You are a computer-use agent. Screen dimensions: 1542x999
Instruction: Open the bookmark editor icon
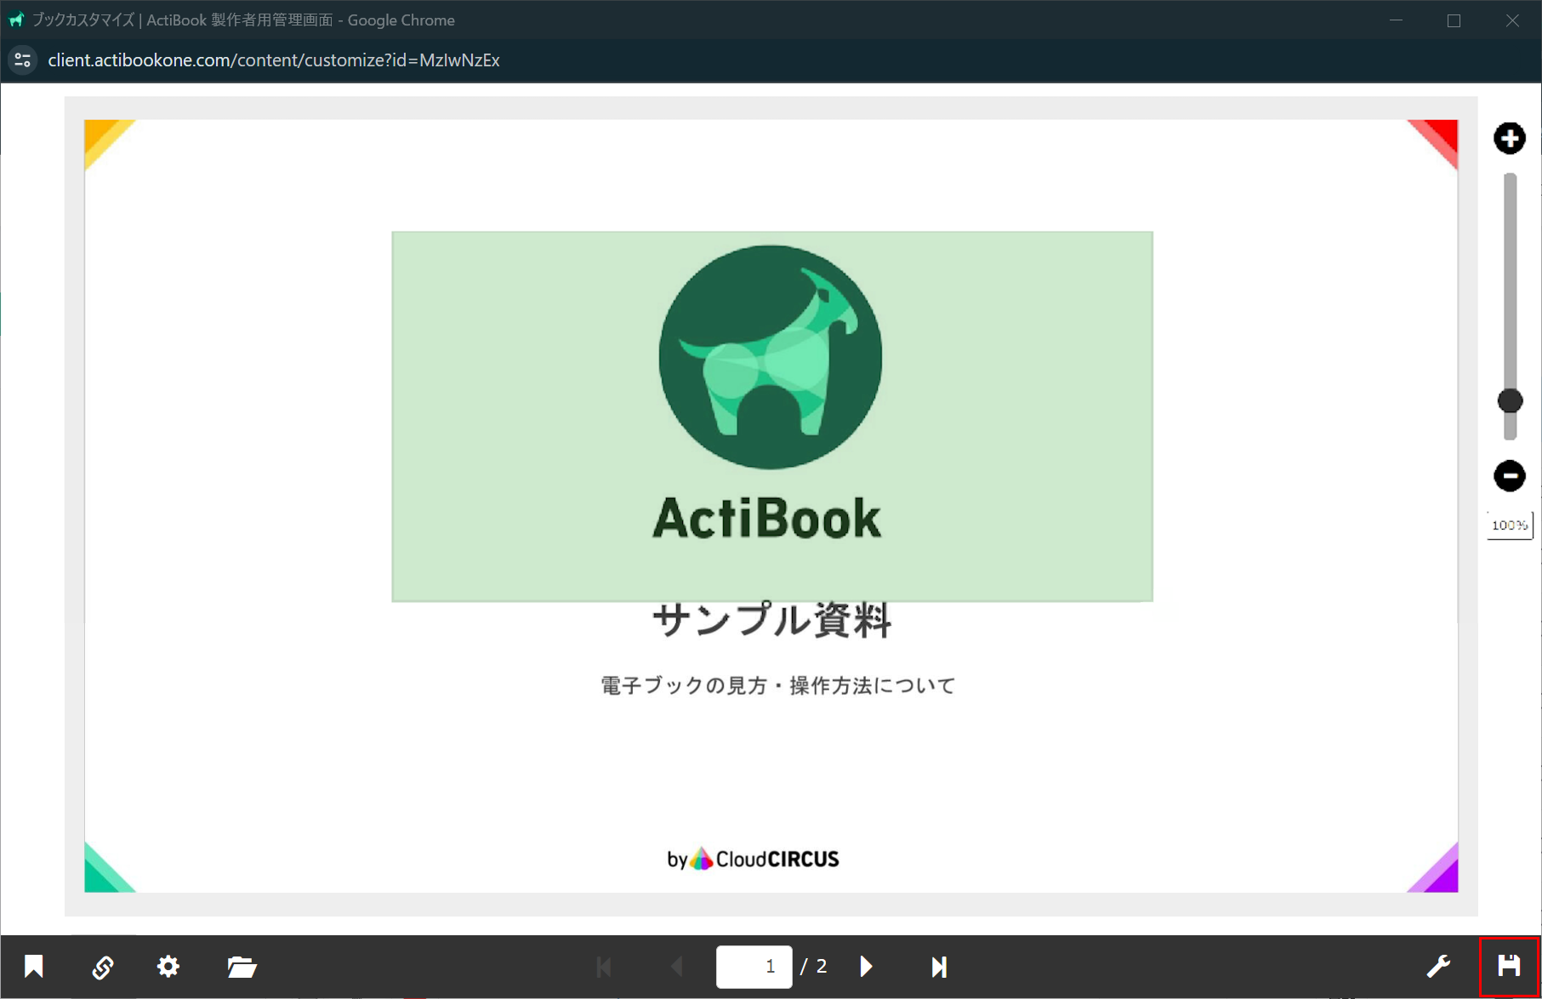[x=34, y=967]
